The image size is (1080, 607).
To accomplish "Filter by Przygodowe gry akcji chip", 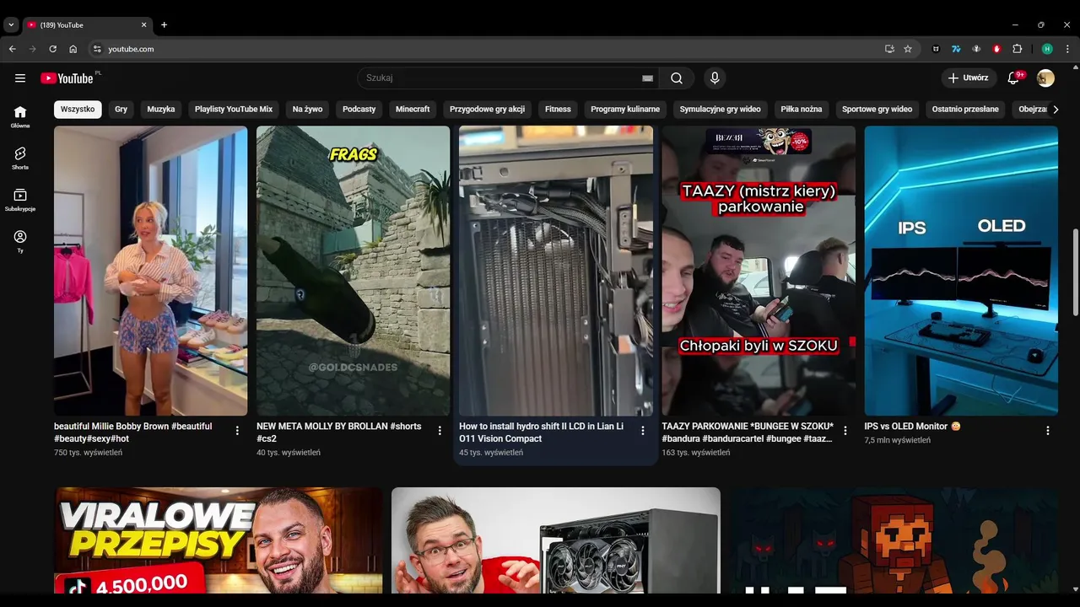I will tap(488, 110).
